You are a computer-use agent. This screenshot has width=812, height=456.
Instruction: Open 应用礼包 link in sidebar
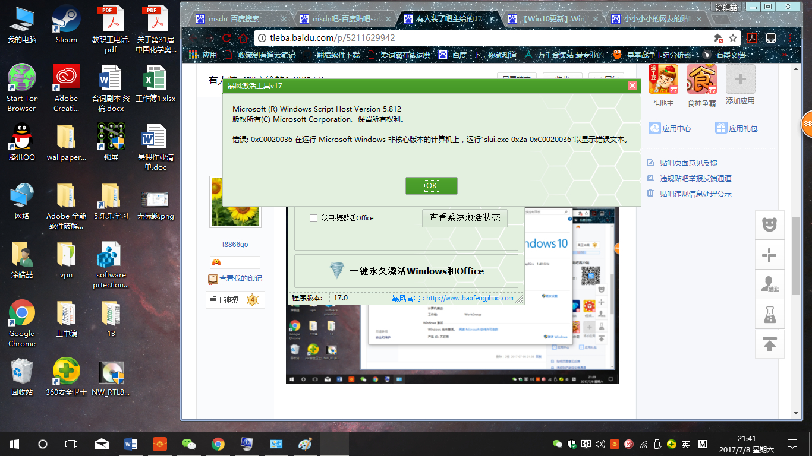[x=736, y=128]
